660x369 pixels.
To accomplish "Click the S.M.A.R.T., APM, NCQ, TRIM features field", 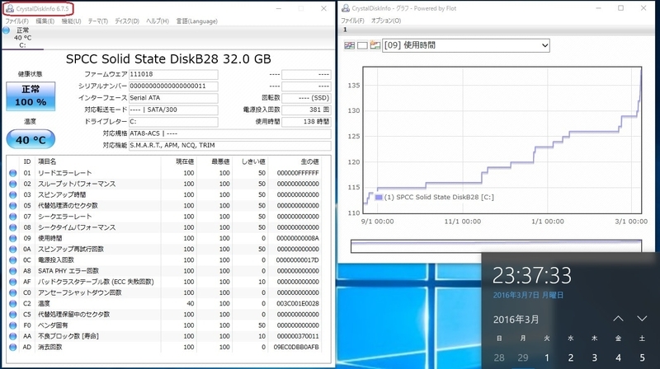I will tap(230, 146).
